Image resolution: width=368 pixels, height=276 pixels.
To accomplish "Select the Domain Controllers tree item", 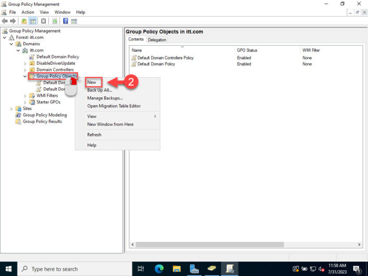I will point(55,70).
